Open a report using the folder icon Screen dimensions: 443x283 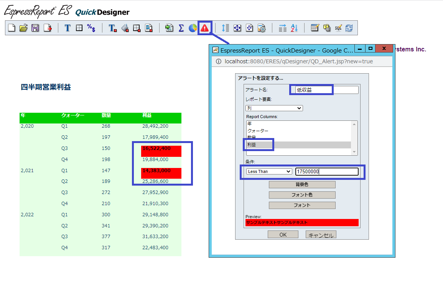pyautogui.click(x=23, y=28)
